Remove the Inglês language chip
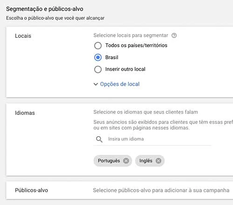The image size is (233, 205). tap(158, 161)
